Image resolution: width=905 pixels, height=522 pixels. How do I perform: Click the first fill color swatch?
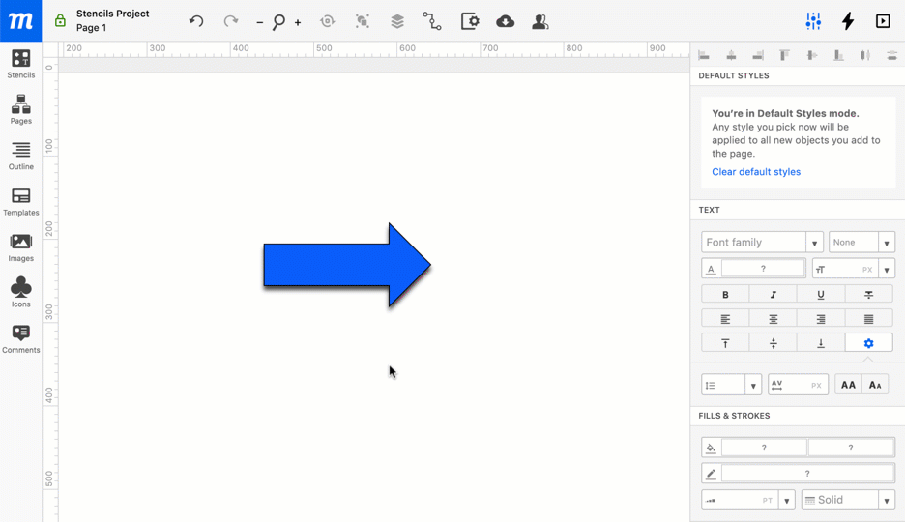pyautogui.click(x=764, y=448)
